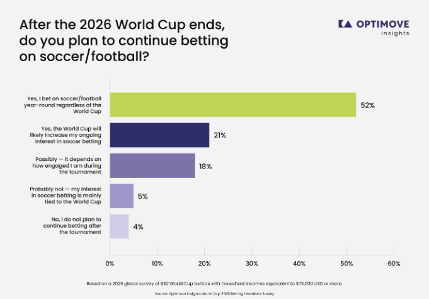The height and width of the screenshot is (299, 429).
Task: Click the Optimove logo icon
Action: point(345,24)
